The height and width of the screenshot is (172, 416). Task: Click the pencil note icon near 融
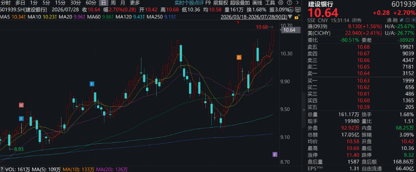coord(401,20)
